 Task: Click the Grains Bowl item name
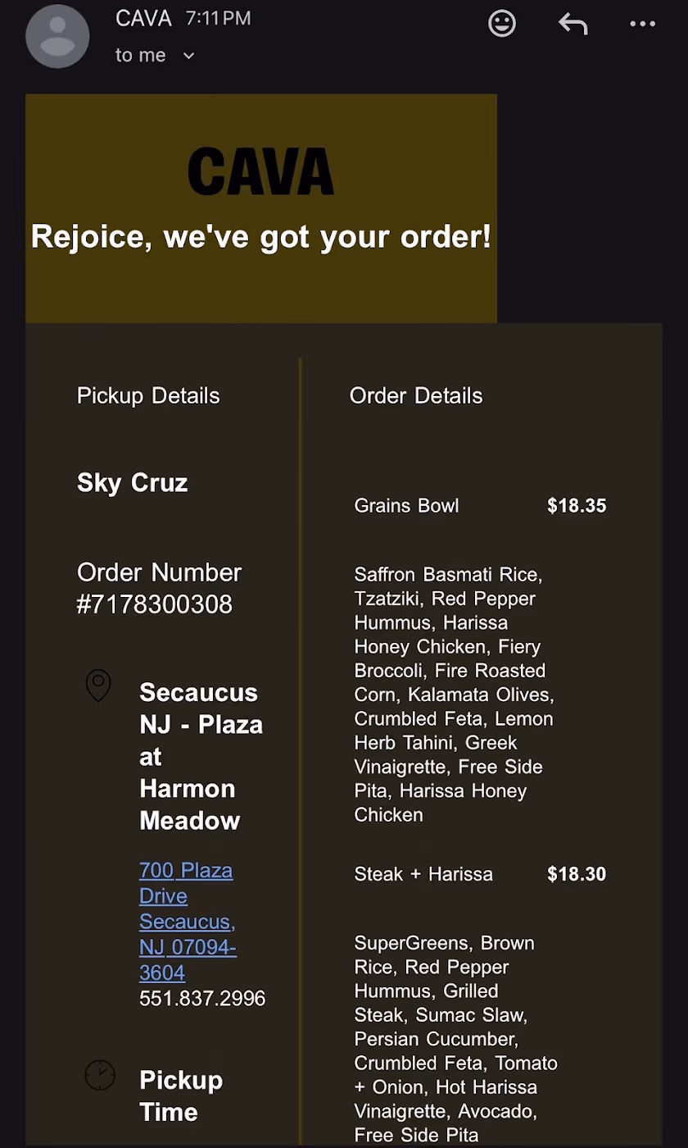point(406,506)
